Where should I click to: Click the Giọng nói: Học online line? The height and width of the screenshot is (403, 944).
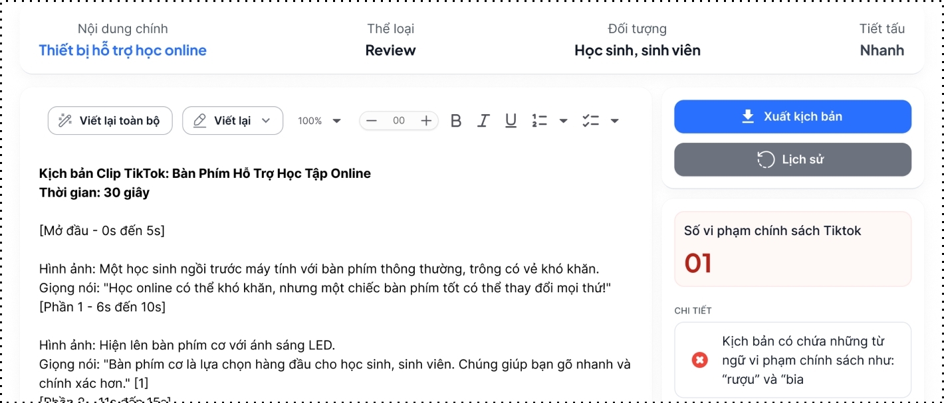(325, 288)
